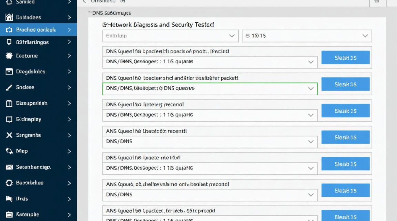The image size is (397, 221).
Task: Click the sun-shaped icon beside Ecetome
Action: pyautogui.click(x=9, y=56)
